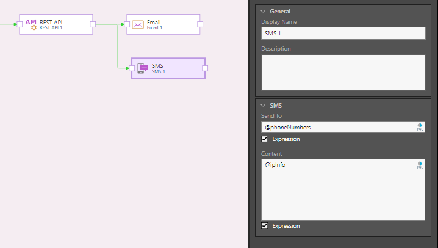438x248 pixels.
Task: Uncheck the Expression checkbox under Send To
Action: 265,139
